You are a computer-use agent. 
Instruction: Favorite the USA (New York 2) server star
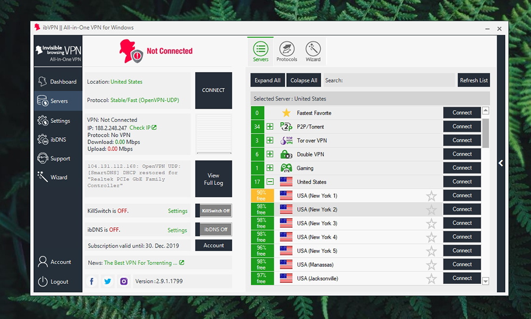click(x=431, y=210)
